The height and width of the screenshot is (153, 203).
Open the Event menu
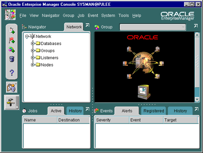click(x=93, y=16)
